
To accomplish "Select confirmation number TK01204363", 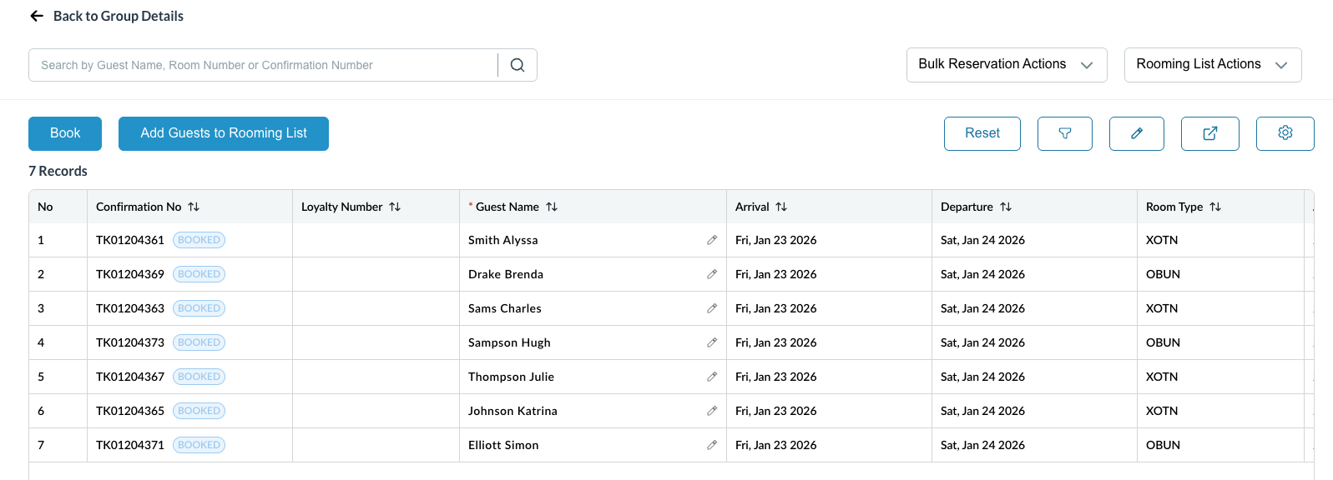I will pyautogui.click(x=130, y=308).
